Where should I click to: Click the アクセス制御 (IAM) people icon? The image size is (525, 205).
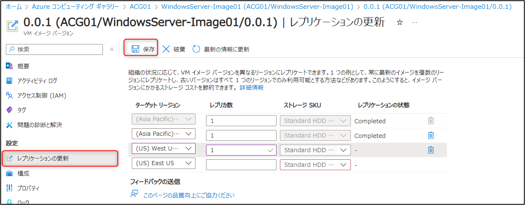click(x=10, y=95)
